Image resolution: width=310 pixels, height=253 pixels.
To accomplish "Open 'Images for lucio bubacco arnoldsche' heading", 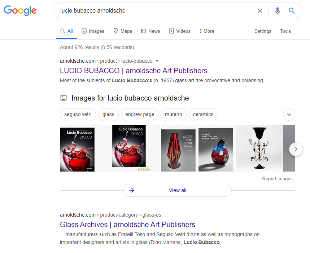I will click(x=130, y=98).
